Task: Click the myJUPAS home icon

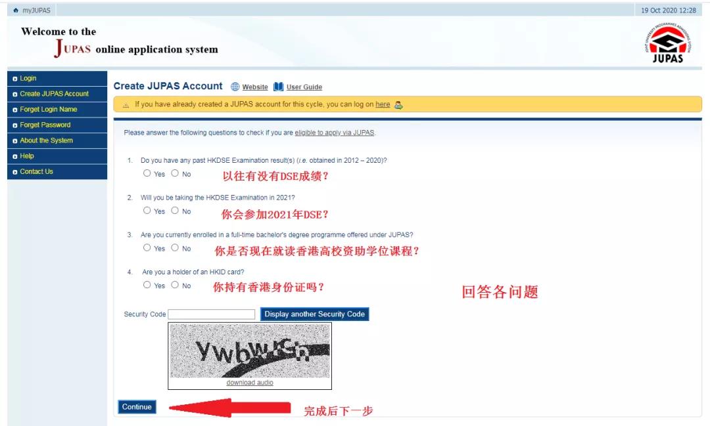Action: [x=16, y=11]
